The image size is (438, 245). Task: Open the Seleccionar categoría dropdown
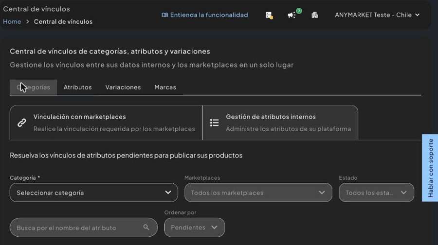point(94,192)
